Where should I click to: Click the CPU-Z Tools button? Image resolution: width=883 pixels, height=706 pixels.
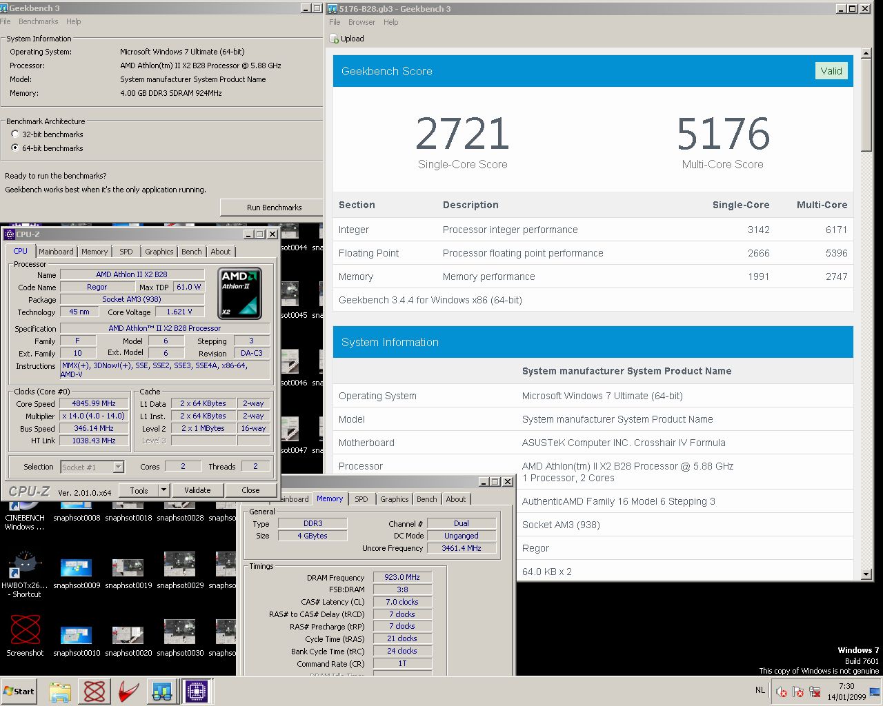tap(139, 490)
